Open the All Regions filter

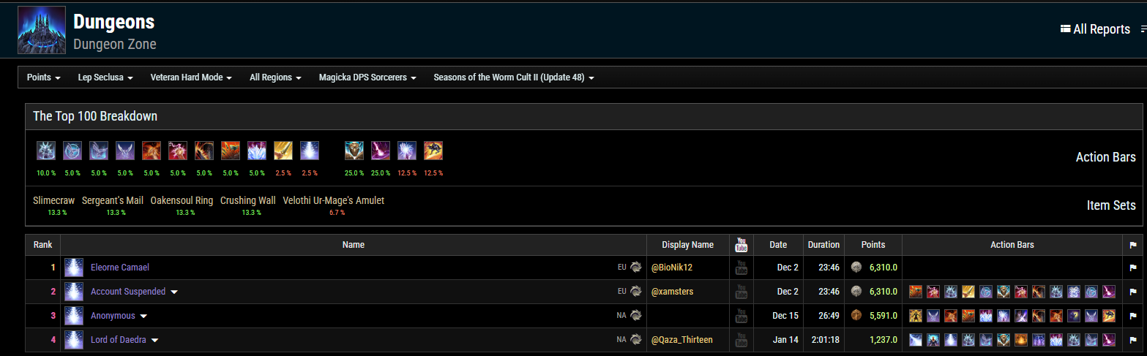(x=275, y=77)
